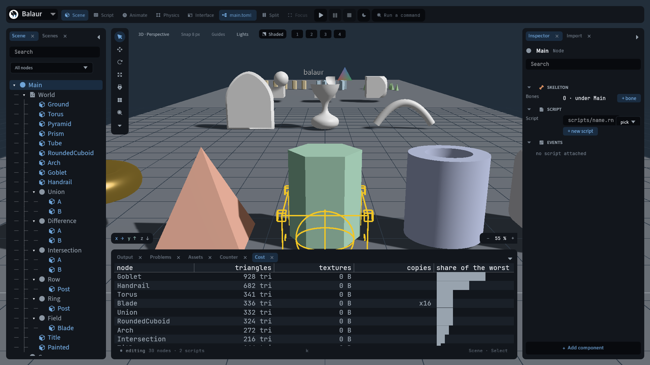Activate the Rotate tool

pos(120,62)
